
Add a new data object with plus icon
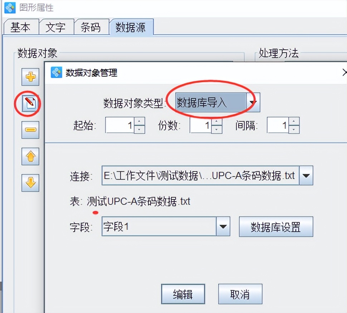tap(30, 77)
